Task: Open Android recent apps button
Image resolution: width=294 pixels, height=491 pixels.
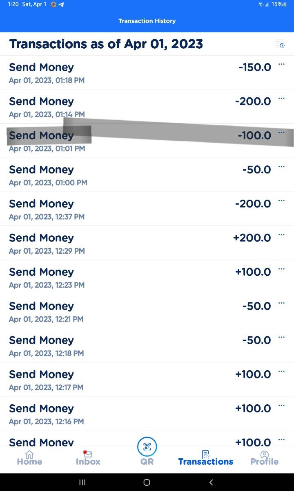Action: [82, 482]
